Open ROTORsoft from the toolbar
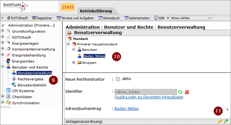Viewport: 231px width, 125px height. (x=17, y=18)
